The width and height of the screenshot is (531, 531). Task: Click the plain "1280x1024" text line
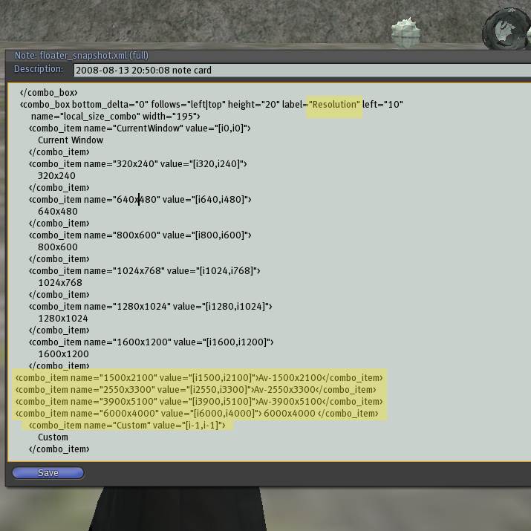63,319
